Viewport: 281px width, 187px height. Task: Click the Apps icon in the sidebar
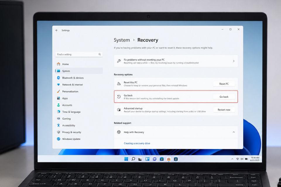click(59, 98)
